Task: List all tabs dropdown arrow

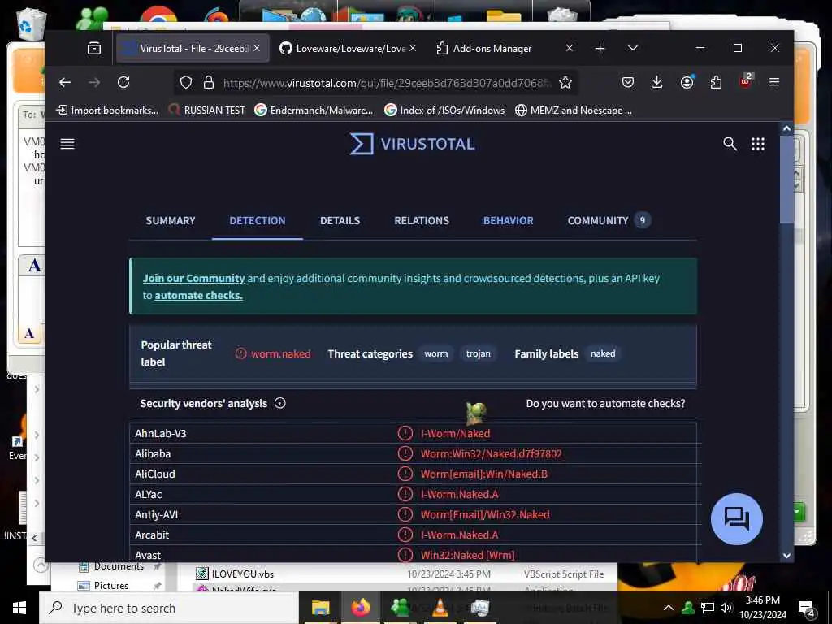Action: 632,48
